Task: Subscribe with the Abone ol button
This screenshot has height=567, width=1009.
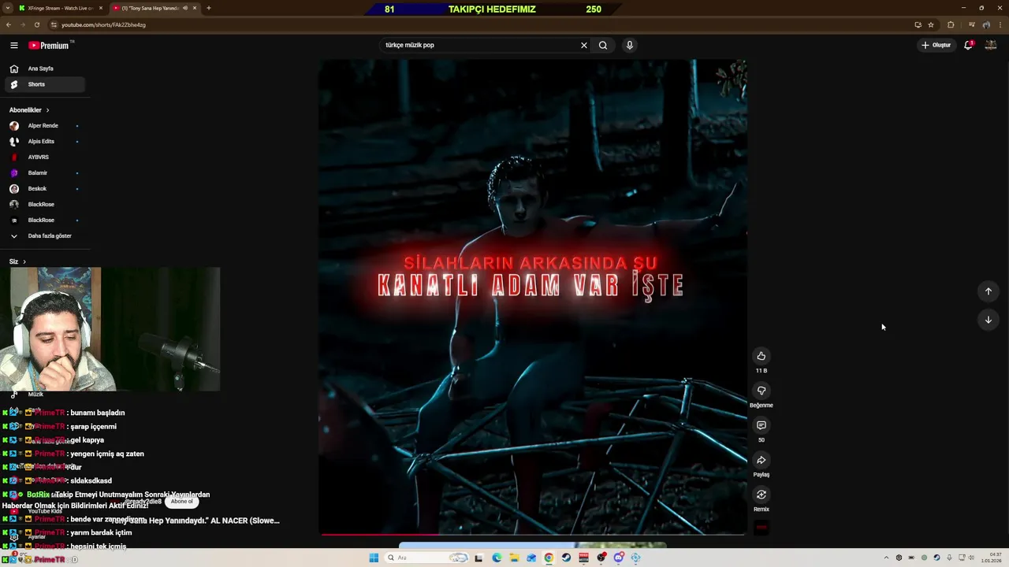Action: (x=181, y=502)
